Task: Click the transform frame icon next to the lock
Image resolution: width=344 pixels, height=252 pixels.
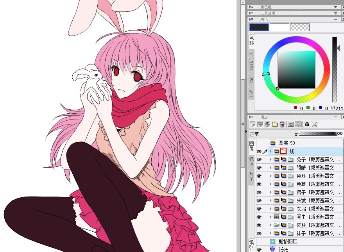Action: pyautogui.click(x=314, y=124)
